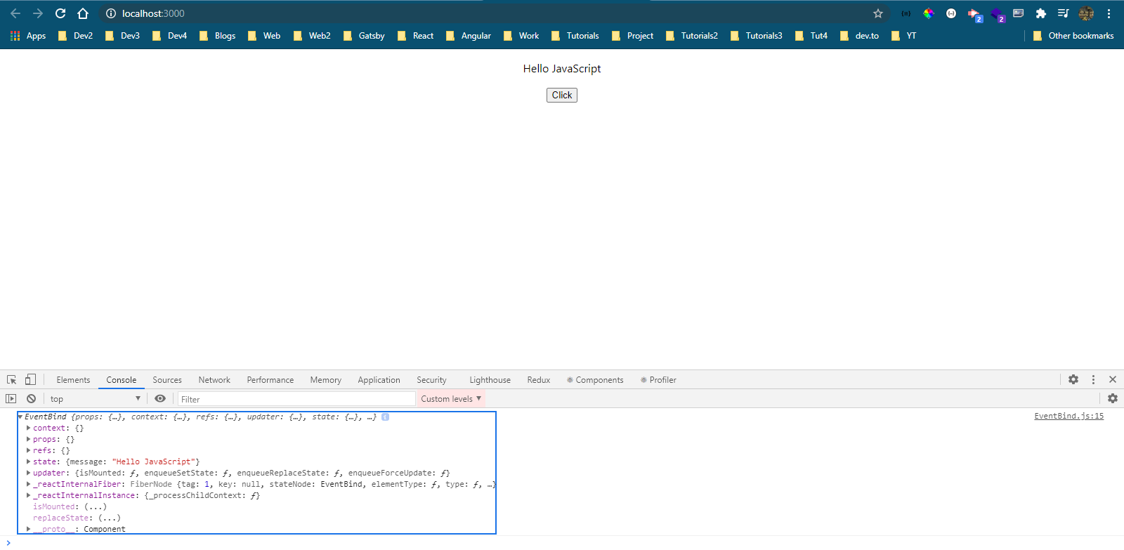Open the Extensions puzzle menu
The width and height of the screenshot is (1124, 550).
[x=1041, y=13]
